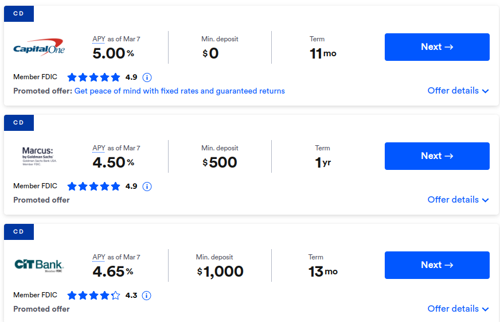The image size is (500, 322).
Task: Click the CD tag on Marcus card
Action: pyautogui.click(x=19, y=123)
